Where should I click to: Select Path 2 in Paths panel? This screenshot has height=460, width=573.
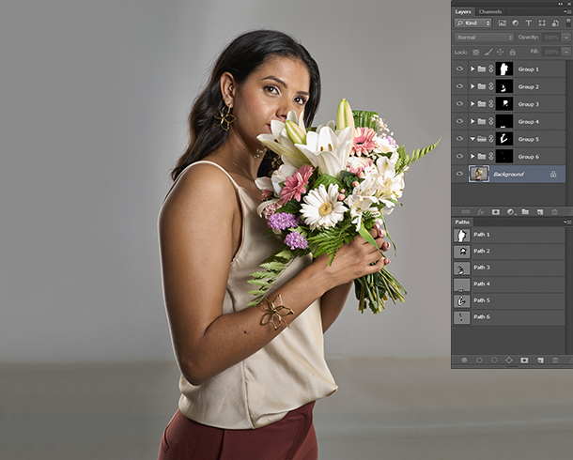pyautogui.click(x=509, y=252)
